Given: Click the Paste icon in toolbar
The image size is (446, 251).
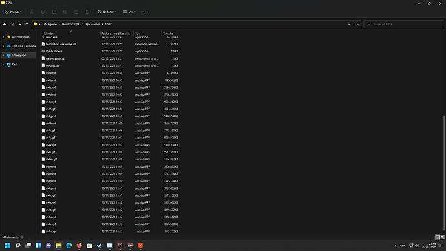Looking at the screenshot, I should (x=54, y=12).
